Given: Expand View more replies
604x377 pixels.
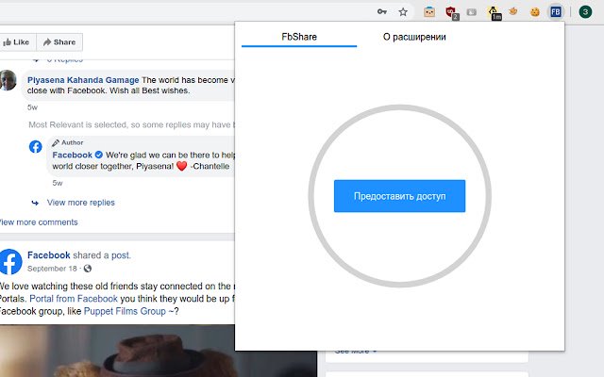Looking at the screenshot, I should (81, 203).
